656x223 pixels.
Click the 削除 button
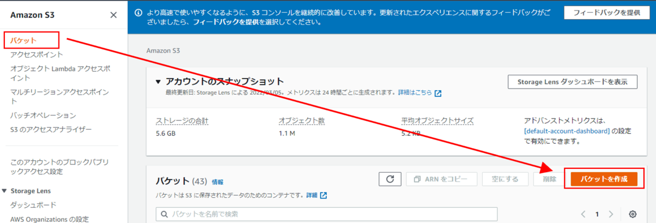coord(549,179)
